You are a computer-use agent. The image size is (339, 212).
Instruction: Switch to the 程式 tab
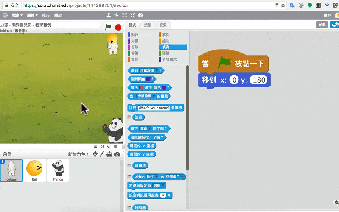coord(132,25)
